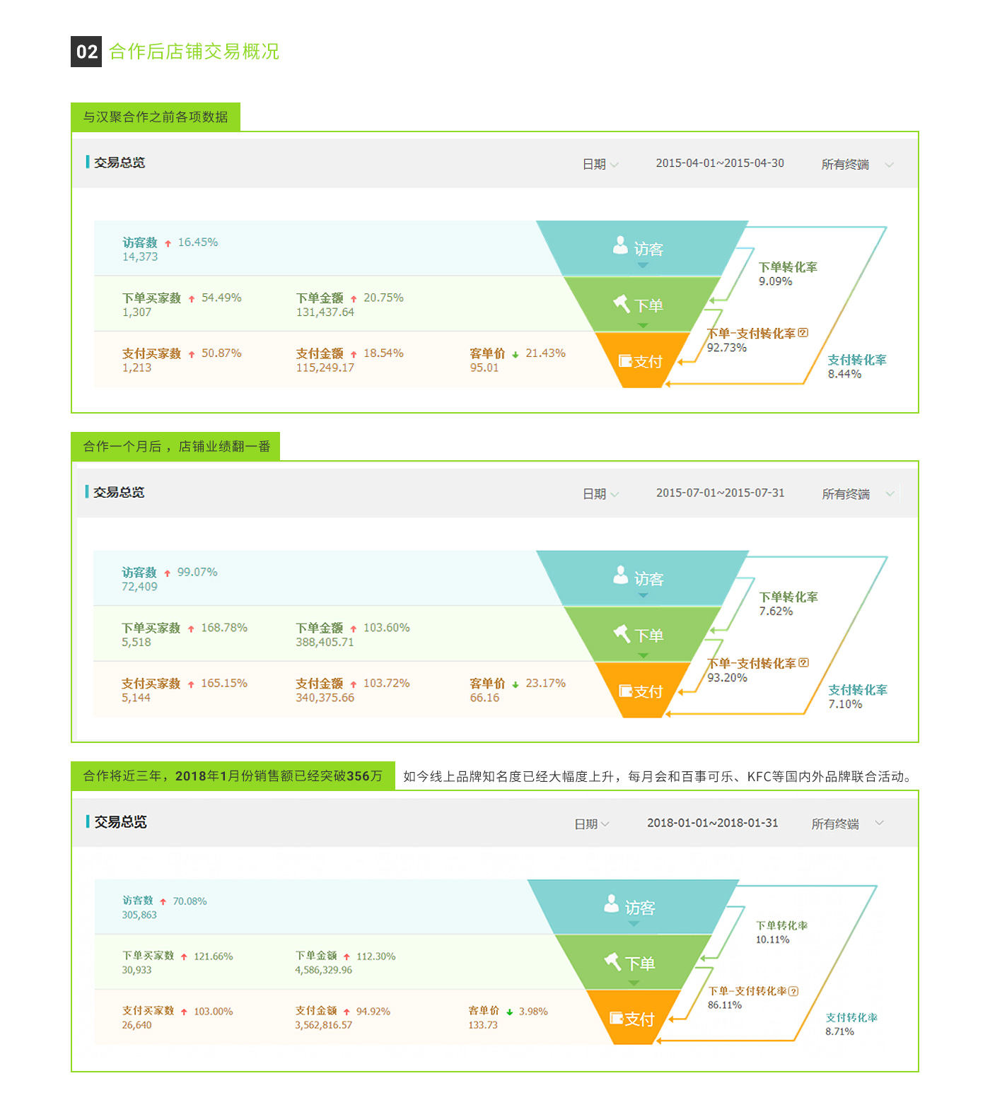Click the date range 2015-07-01~2015-07-31
The image size is (990, 1112).
[720, 493]
